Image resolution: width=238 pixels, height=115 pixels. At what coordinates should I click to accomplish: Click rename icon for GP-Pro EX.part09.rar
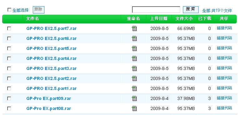point(134,98)
